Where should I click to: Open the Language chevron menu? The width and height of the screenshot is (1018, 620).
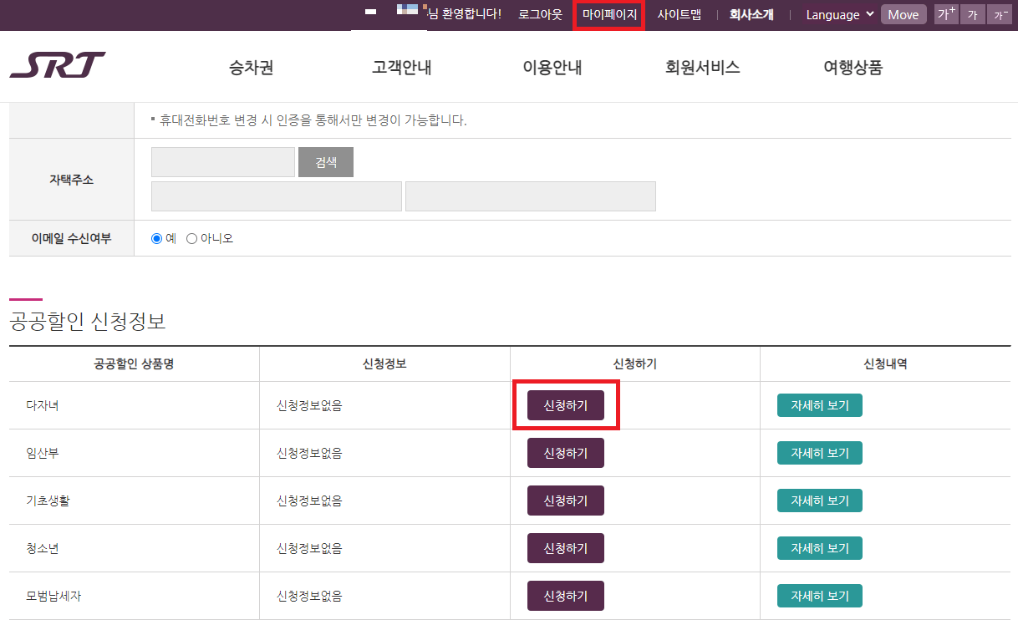(x=869, y=14)
